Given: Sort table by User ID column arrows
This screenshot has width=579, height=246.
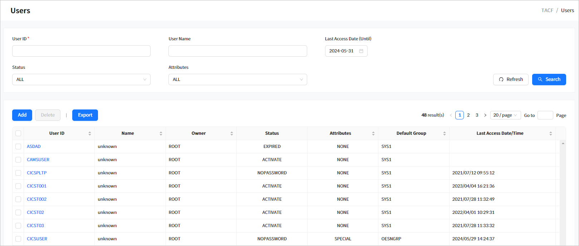Looking at the screenshot, I should (90, 133).
